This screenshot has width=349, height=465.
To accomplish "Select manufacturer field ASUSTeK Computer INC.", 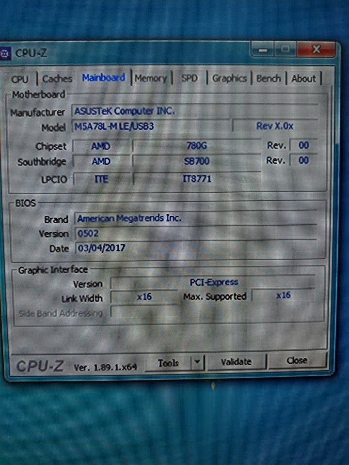I will (195, 111).
